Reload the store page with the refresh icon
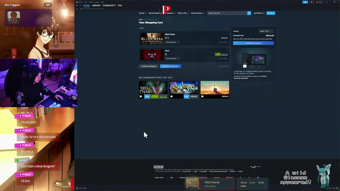This screenshot has width=340, height=191. pyautogui.click(x=77, y=9)
